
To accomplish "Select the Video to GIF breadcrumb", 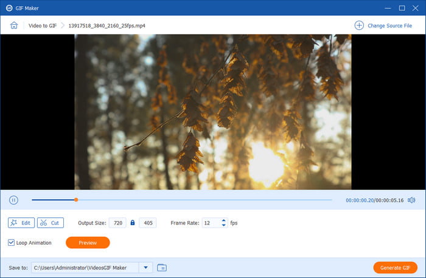I will point(41,25).
